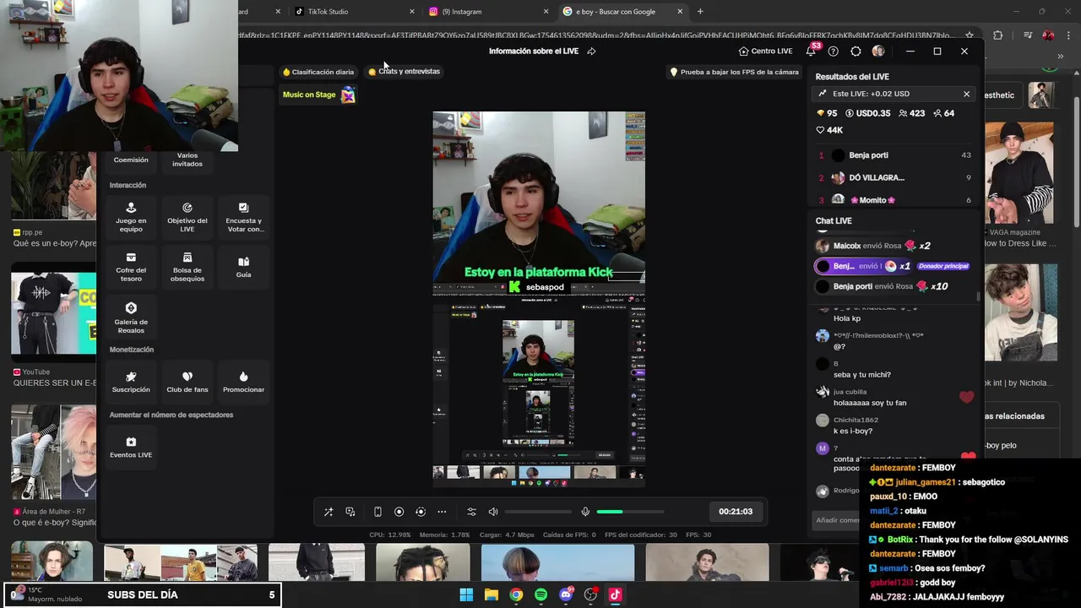Open a new browser tab

click(x=700, y=12)
